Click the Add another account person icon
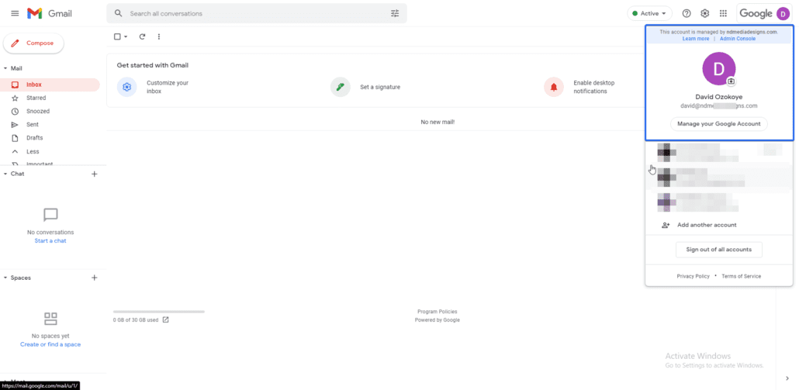This screenshot has height=390, width=799. pos(666,225)
